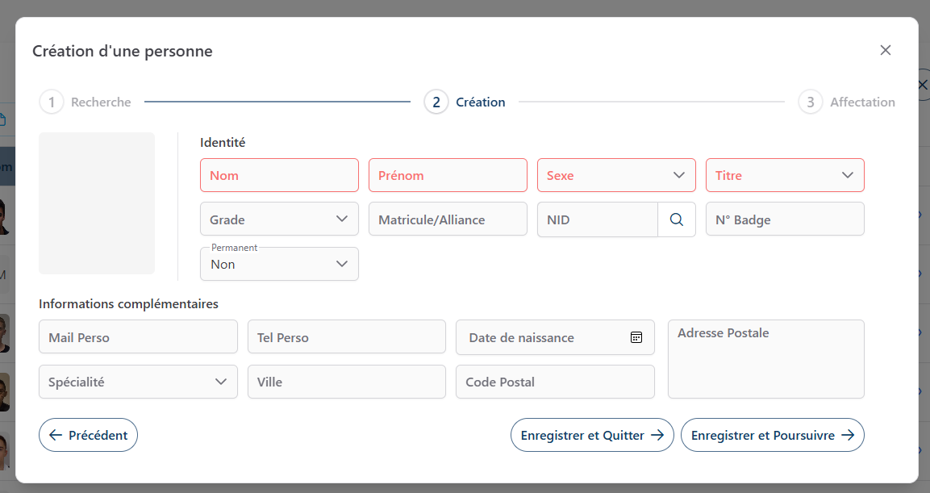Close the Création d'une personne dialog
Screen dimensions: 930x493
(886, 50)
